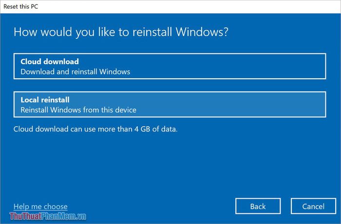Cancel the reset process
This screenshot has width=341, height=224.
313,206
